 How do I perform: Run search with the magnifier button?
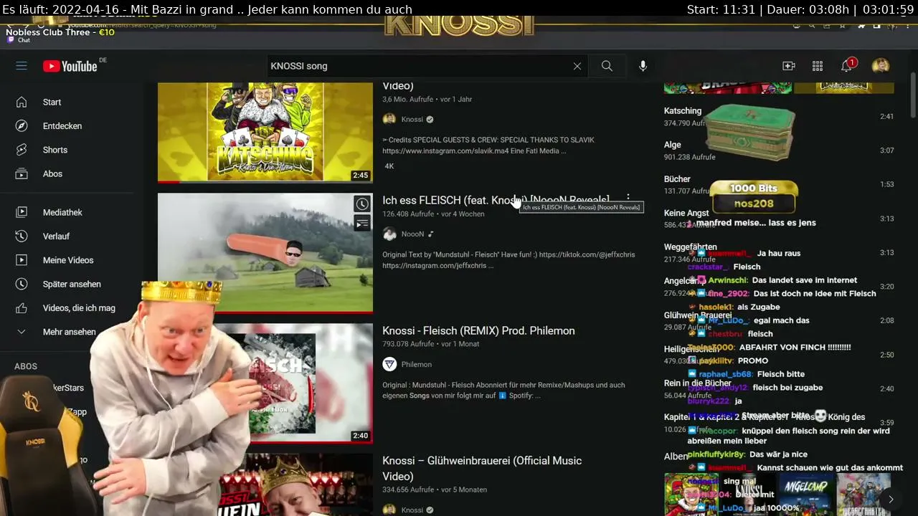click(x=607, y=66)
